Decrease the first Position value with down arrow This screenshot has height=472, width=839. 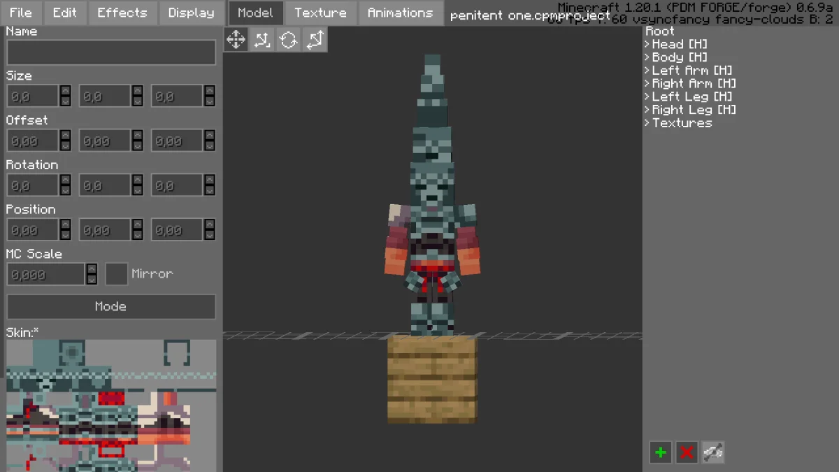(65, 236)
